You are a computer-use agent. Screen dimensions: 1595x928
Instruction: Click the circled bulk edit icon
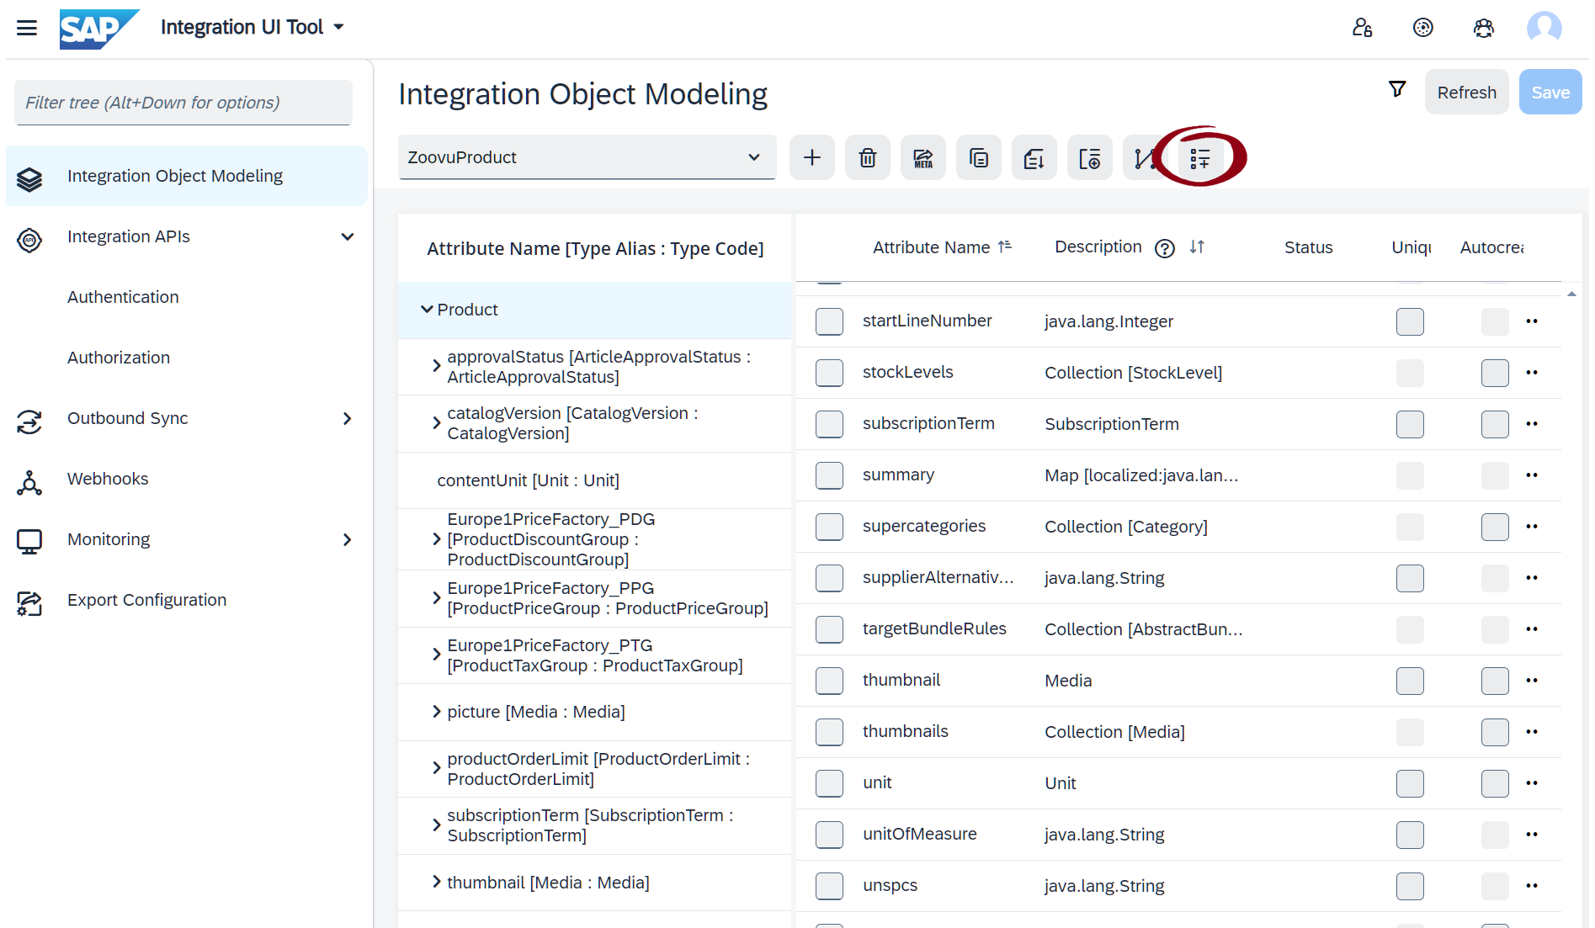tap(1200, 157)
